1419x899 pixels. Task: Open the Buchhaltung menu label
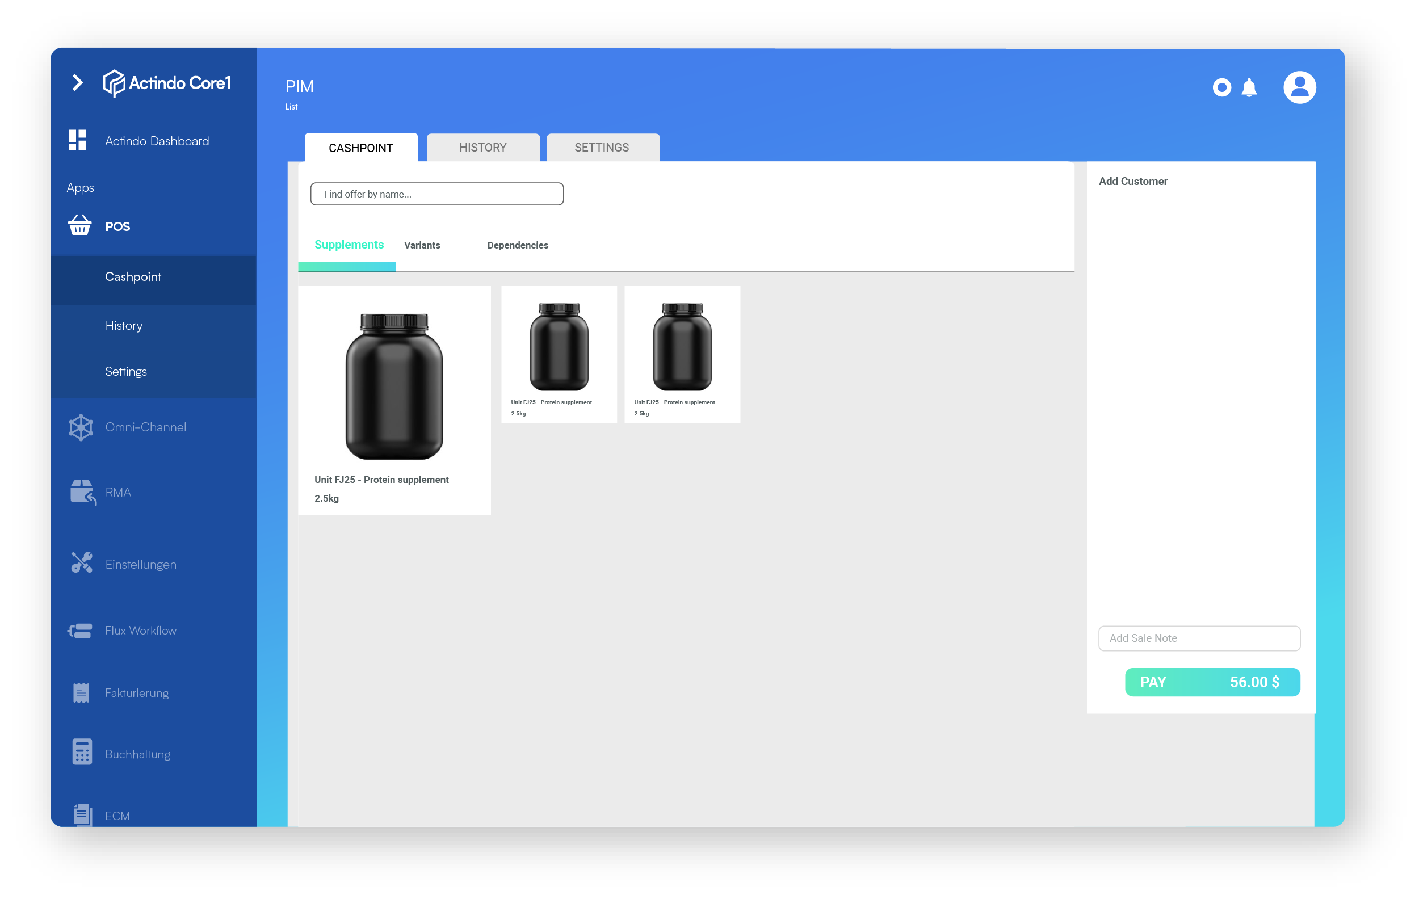[138, 754]
